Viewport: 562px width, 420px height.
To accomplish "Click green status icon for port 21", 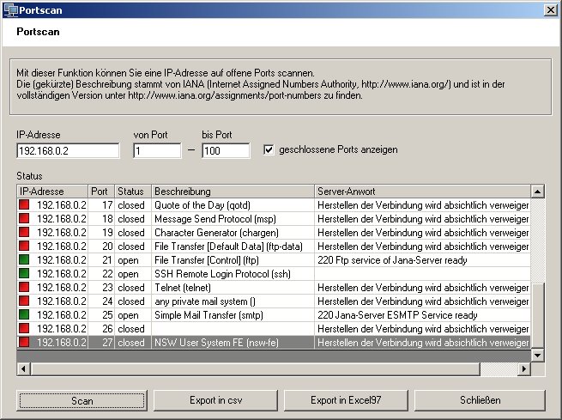I will (x=24, y=259).
